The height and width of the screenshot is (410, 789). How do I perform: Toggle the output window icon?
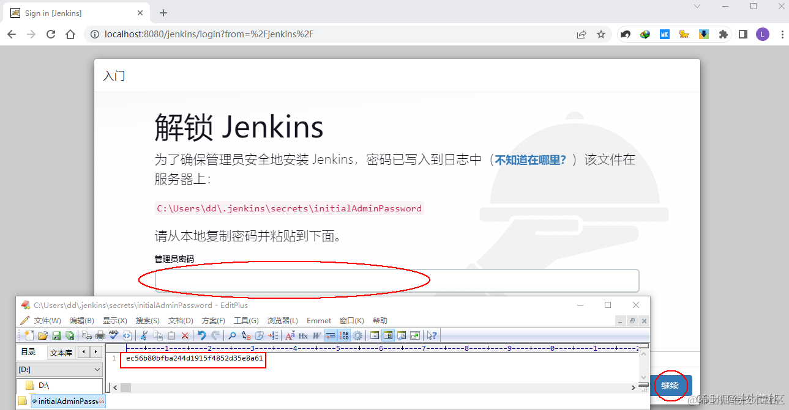click(x=402, y=335)
